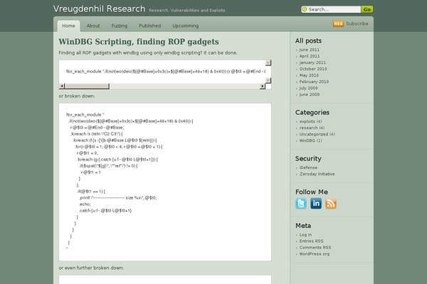
Task: Click the 'Finding all ROP gadgets' intro sentence
Action: coord(148,53)
